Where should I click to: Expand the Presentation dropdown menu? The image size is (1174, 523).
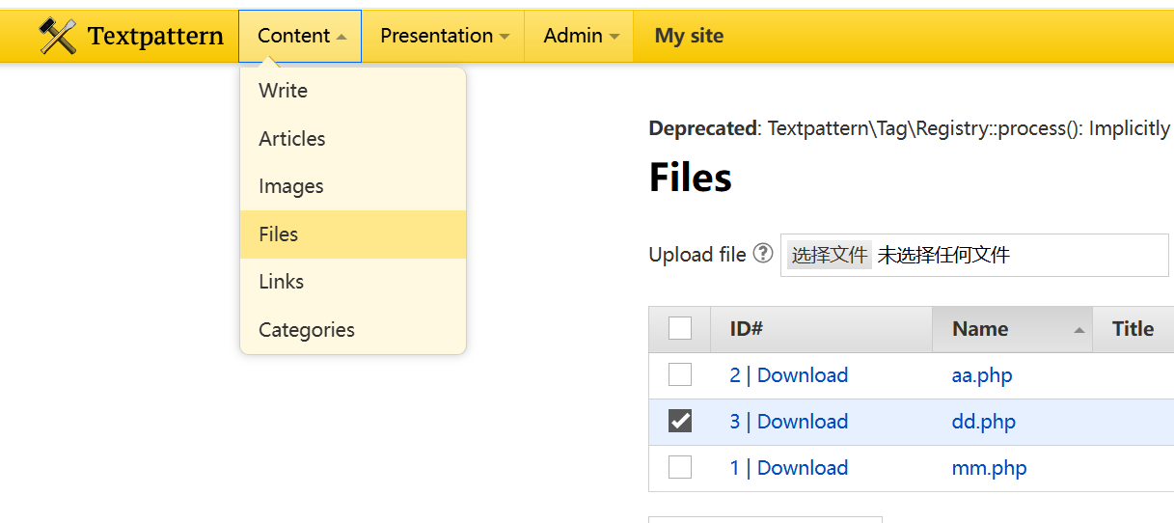tap(444, 36)
